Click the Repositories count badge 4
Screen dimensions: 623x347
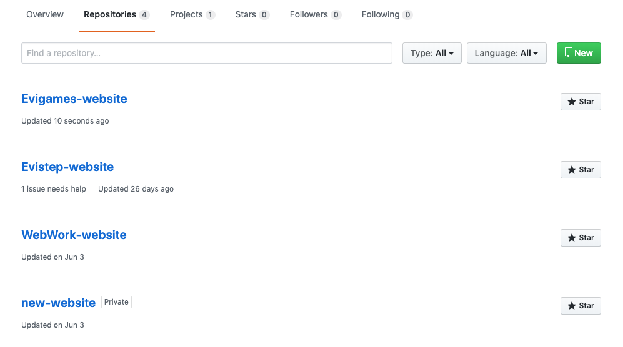point(144,15)
